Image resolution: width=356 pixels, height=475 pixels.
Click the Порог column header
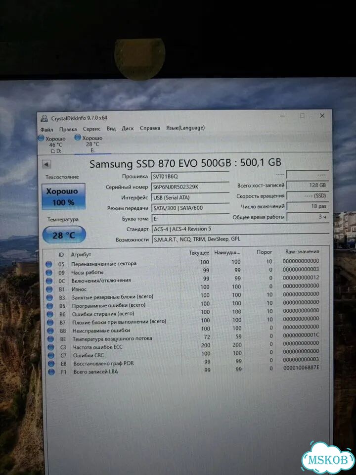[x=264, y=252]
